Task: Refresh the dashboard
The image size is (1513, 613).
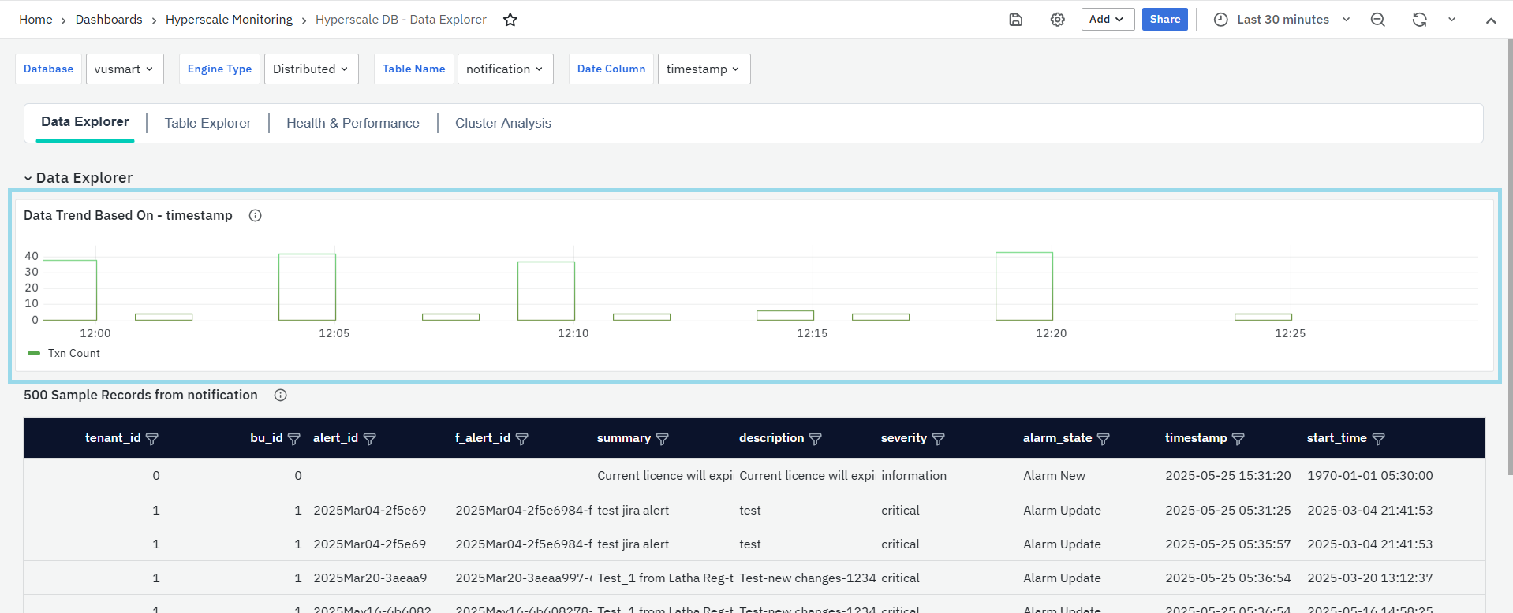Action: click(x=1420, y=20)
